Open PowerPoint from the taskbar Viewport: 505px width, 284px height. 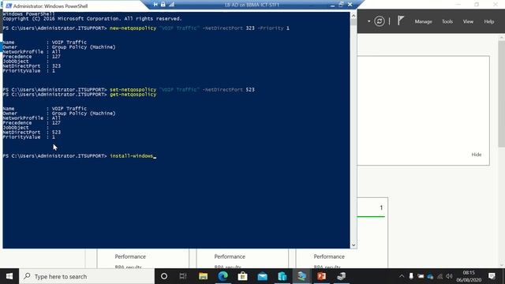point(321,276)
